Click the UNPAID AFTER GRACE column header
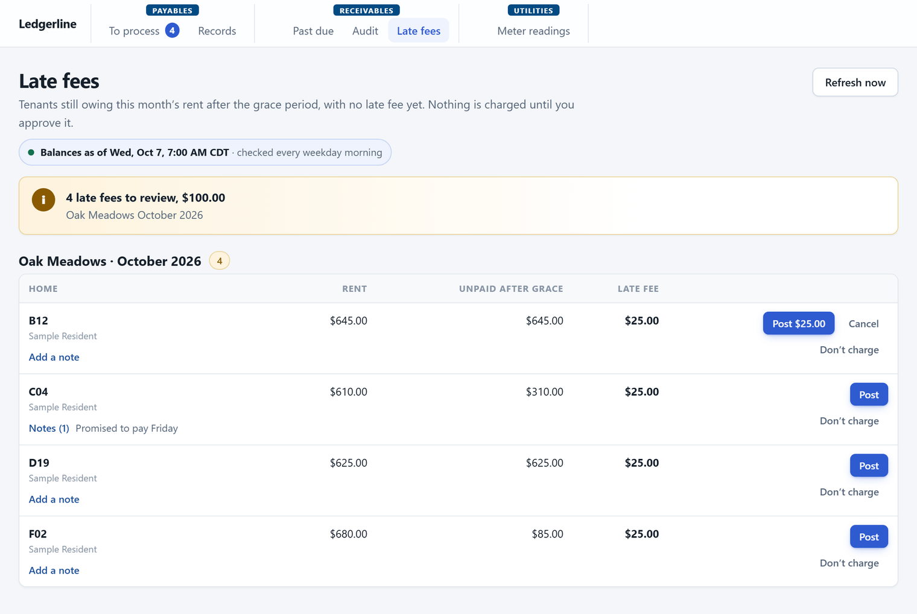Image resolution: width=917 pixels, height=614 pixels. [511, 289]
